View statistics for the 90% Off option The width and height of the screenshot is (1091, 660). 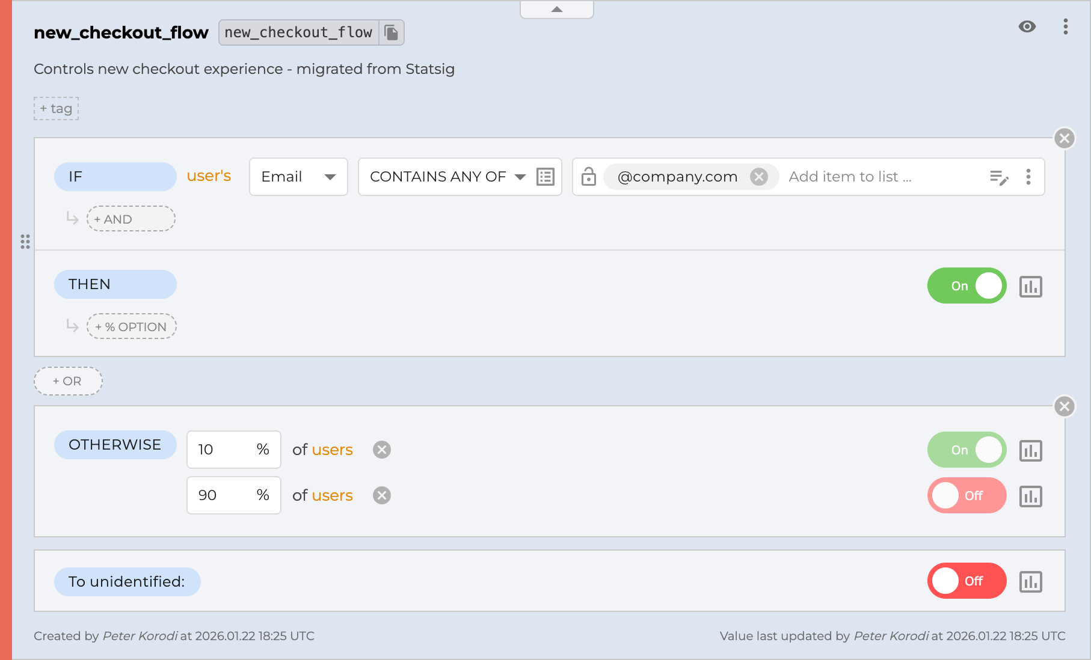click(x=1031, y=496)
